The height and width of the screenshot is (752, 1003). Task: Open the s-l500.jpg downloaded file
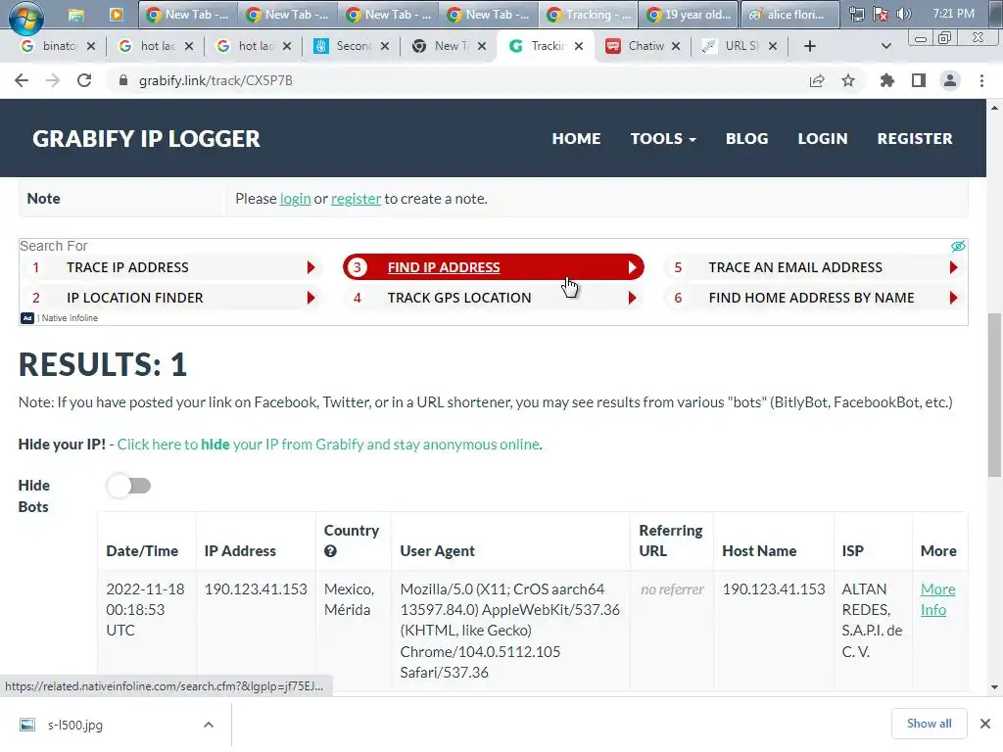74,725
